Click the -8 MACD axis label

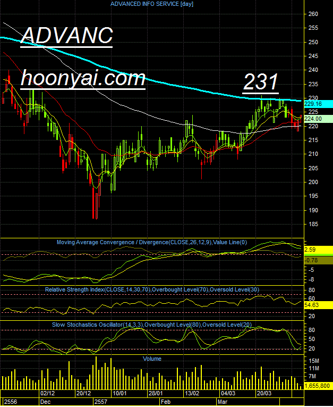click(x=311, y=279)
